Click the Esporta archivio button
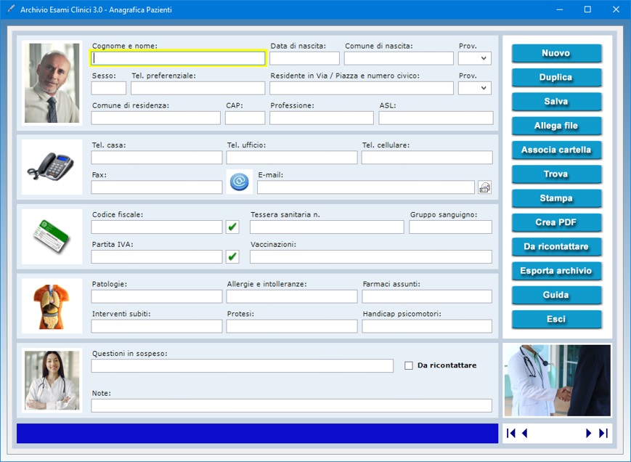 pyautogui.click(x=556, y=270)
